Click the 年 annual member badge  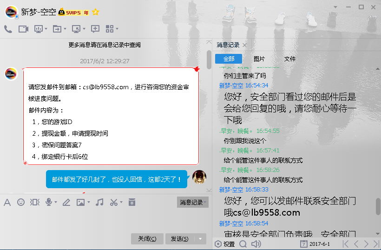click(x=86, y=13)
